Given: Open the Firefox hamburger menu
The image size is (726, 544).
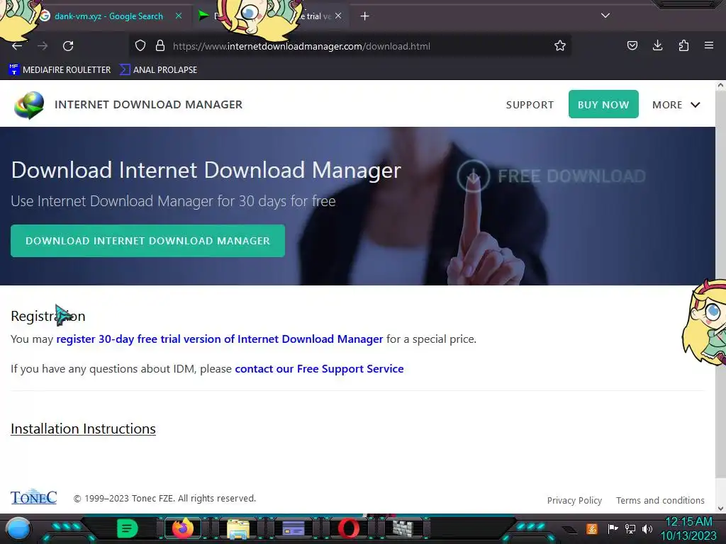Looking at the screenshot, I should [709, 45].
